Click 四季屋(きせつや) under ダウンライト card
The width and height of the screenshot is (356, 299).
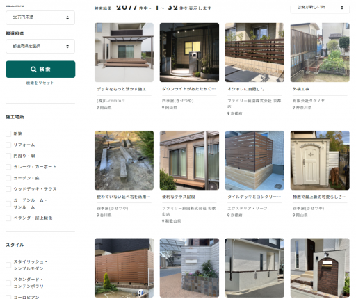coord(178,101)
